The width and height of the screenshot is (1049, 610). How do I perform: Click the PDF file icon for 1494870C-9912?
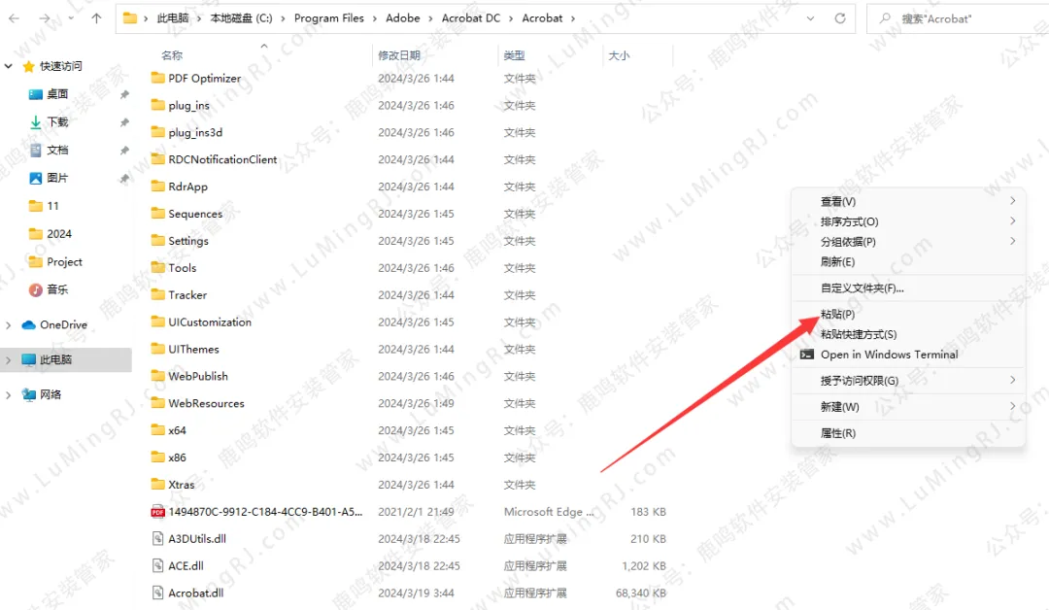pyautogui.click(x=157, y=512)
